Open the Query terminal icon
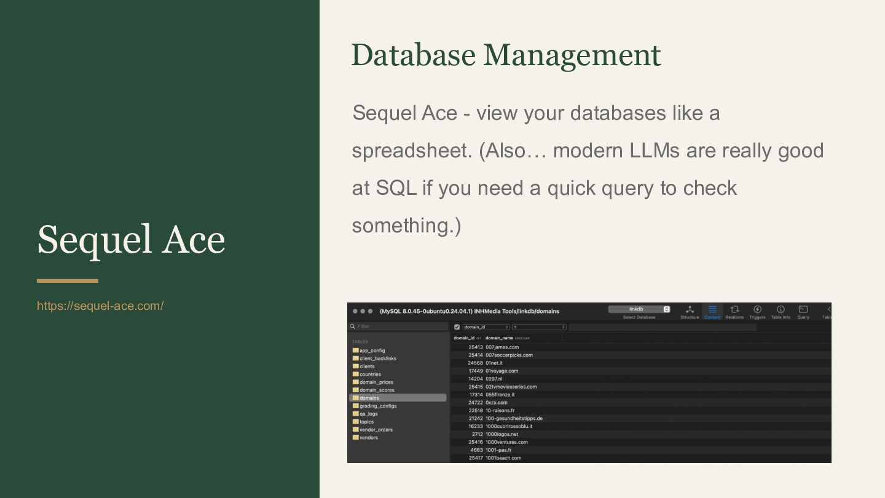The height and width of the screenshot is (498, 885). 803,310
